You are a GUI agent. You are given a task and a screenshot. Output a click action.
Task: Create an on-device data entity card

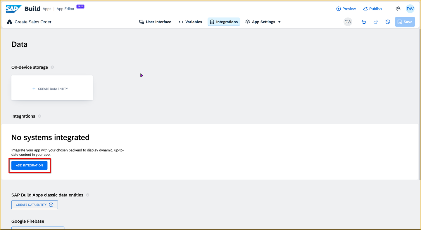point(52,88)
